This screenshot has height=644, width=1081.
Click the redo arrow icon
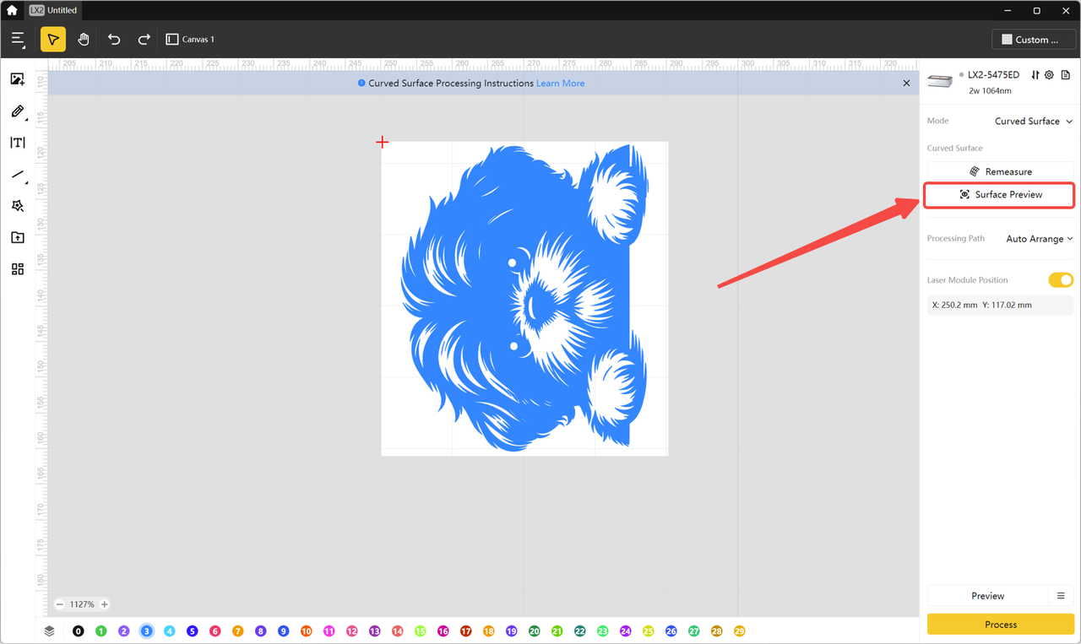pyautogui.click(x=144, y=40)
